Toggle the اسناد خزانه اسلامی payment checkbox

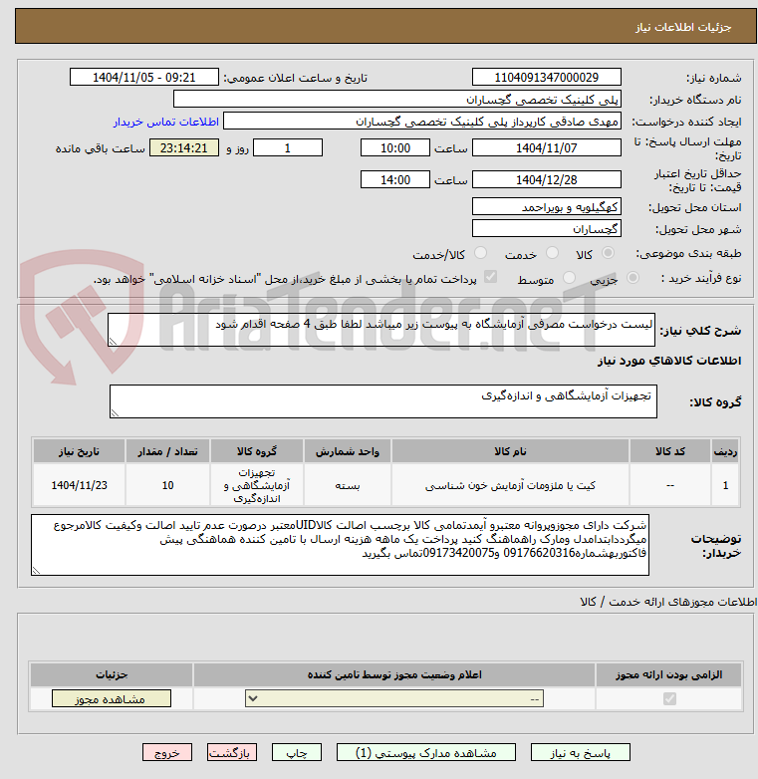pyautogui.click(x=490, y=277)
